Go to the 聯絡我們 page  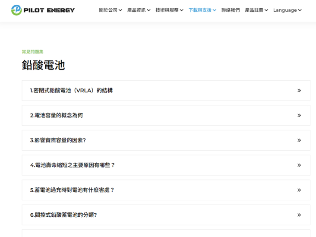pyautogui.click(x=231, y=10)
